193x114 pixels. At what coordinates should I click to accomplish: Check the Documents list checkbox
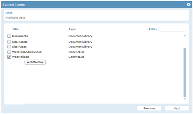(x=9, y=36)
